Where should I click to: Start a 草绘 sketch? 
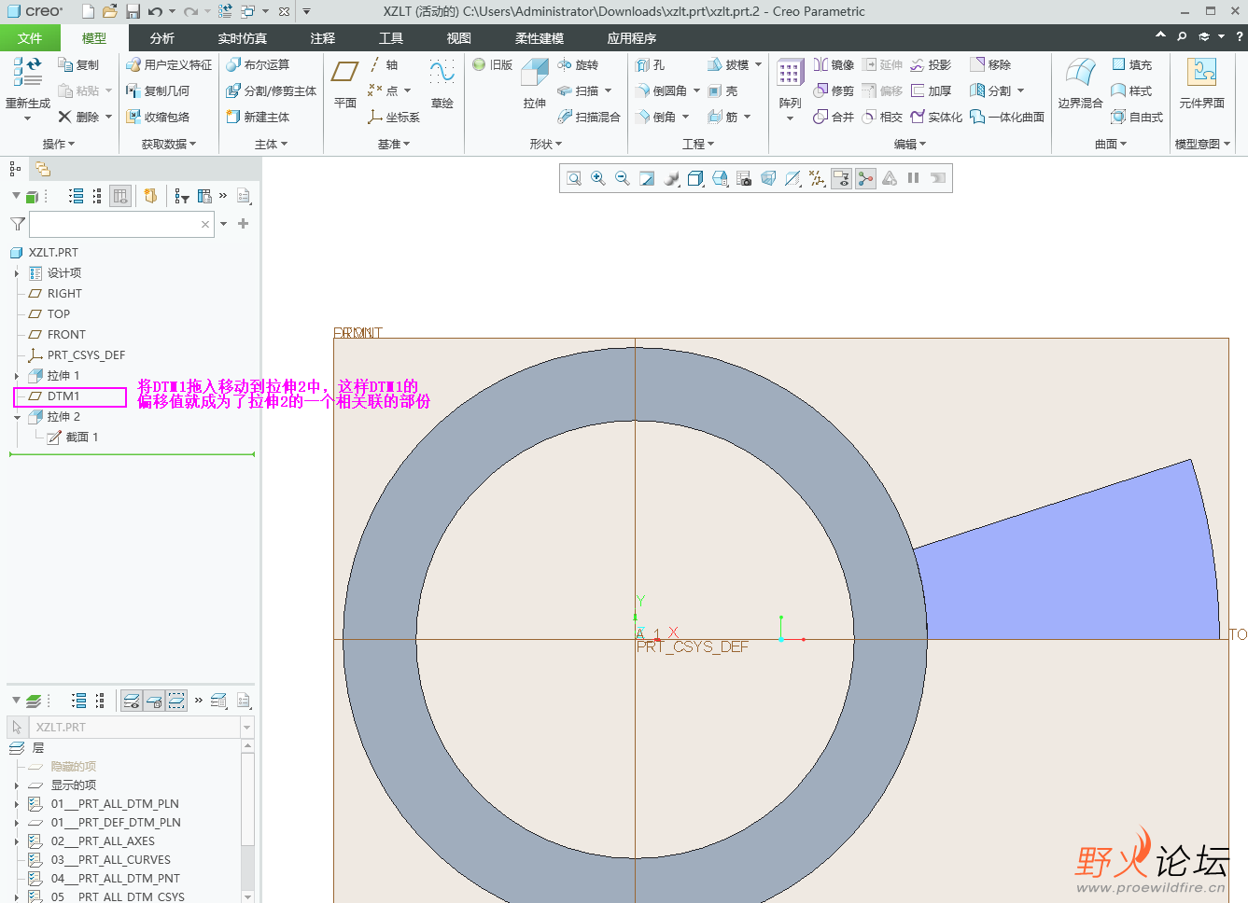click(442, 83)
